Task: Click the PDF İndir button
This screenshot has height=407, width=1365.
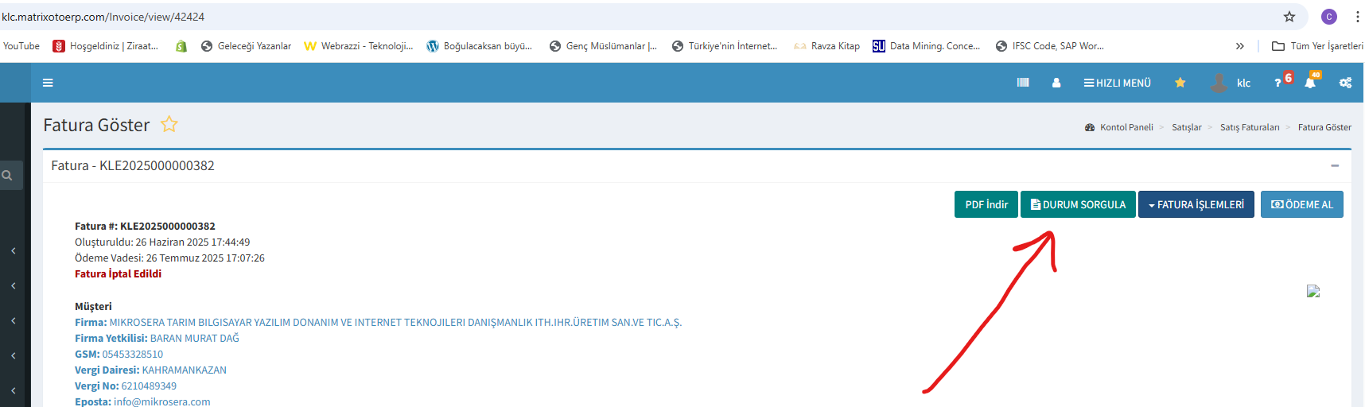Action: pos(986,204)
